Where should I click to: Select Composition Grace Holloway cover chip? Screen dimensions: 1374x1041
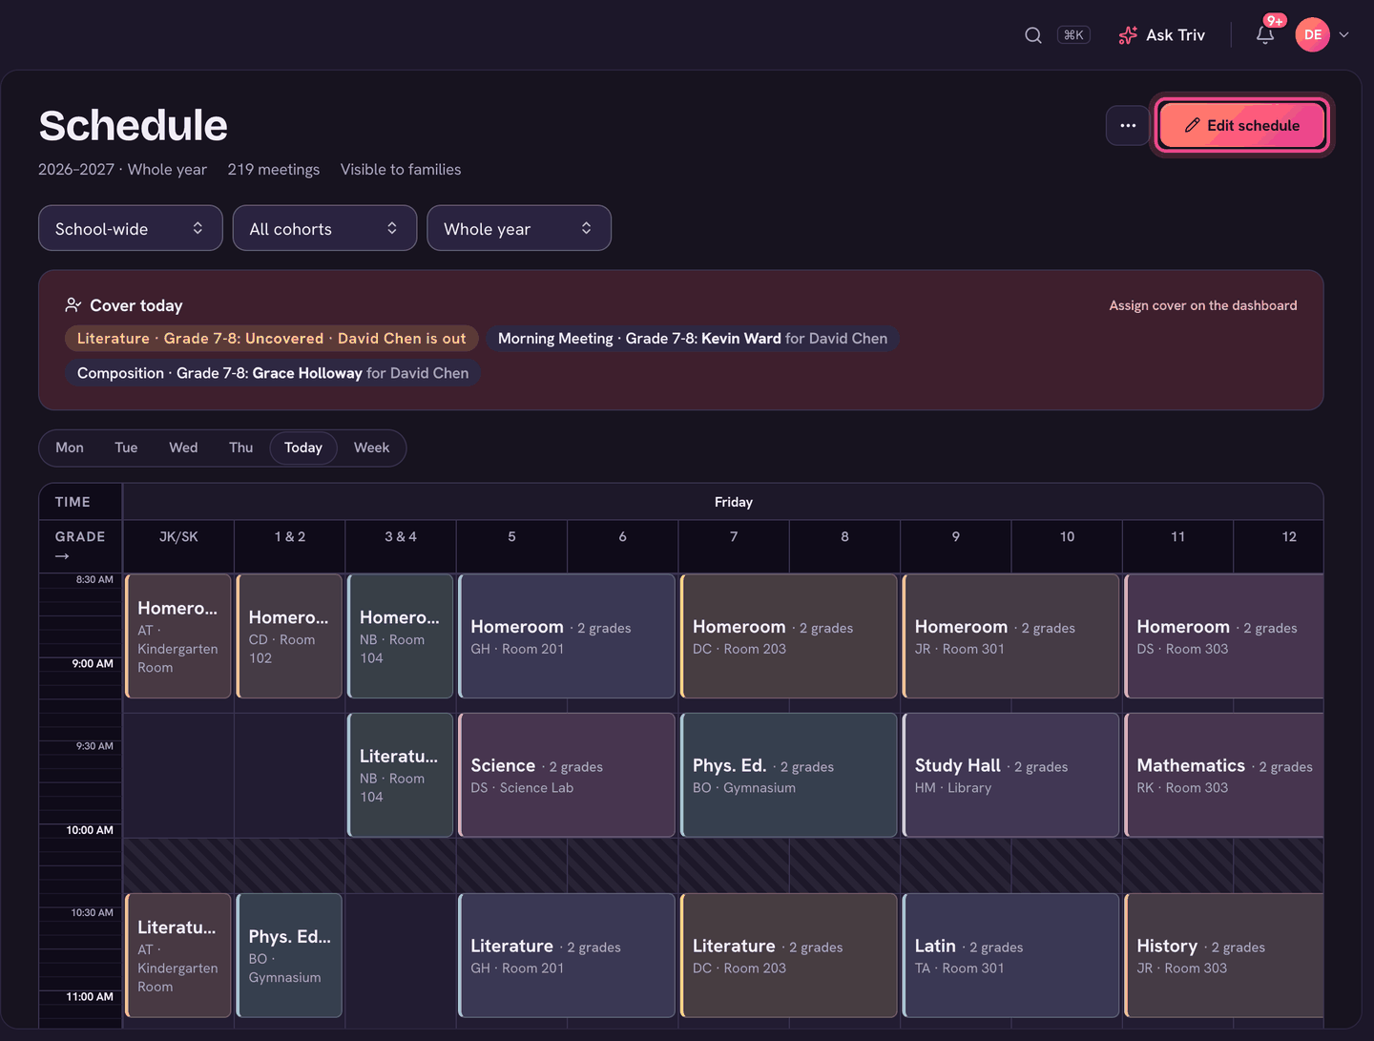pyautogui.click(x=273, y=373)
